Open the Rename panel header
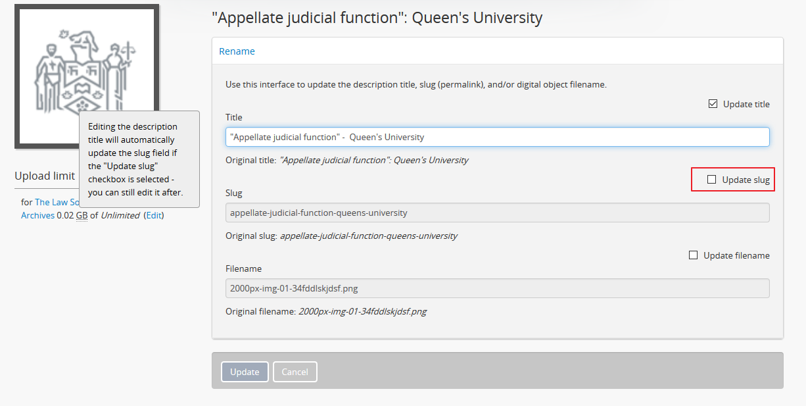The width and height of the screenshot is (806, 406). click(237, 51)
